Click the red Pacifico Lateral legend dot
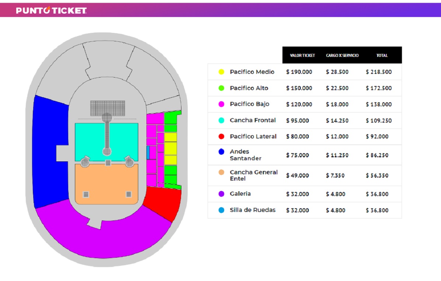441x281 pixels. coord(221,137)
